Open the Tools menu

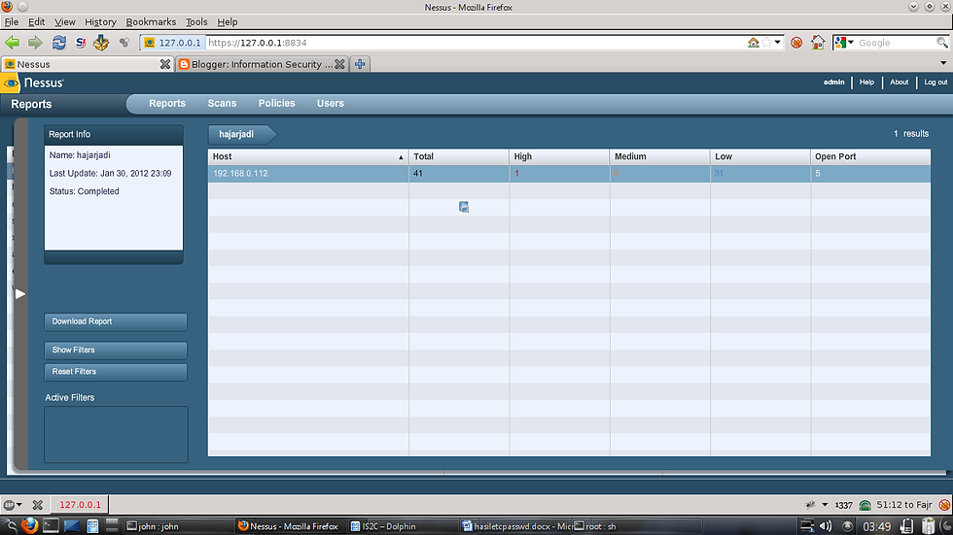[196, 21]
